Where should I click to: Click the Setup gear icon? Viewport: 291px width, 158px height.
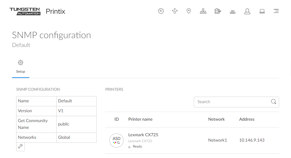(20, 63)
